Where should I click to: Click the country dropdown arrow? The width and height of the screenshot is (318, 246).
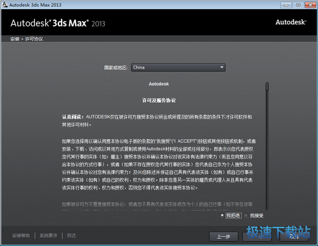[222, 67]
